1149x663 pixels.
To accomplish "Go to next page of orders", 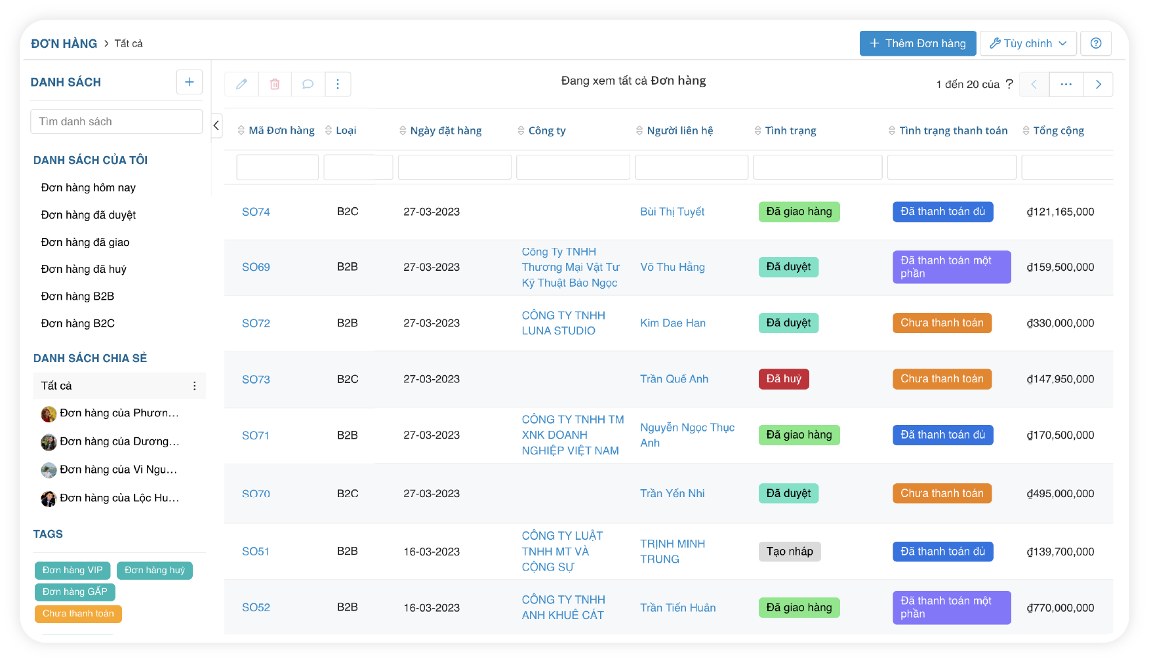I will (x=1098, y=85).
